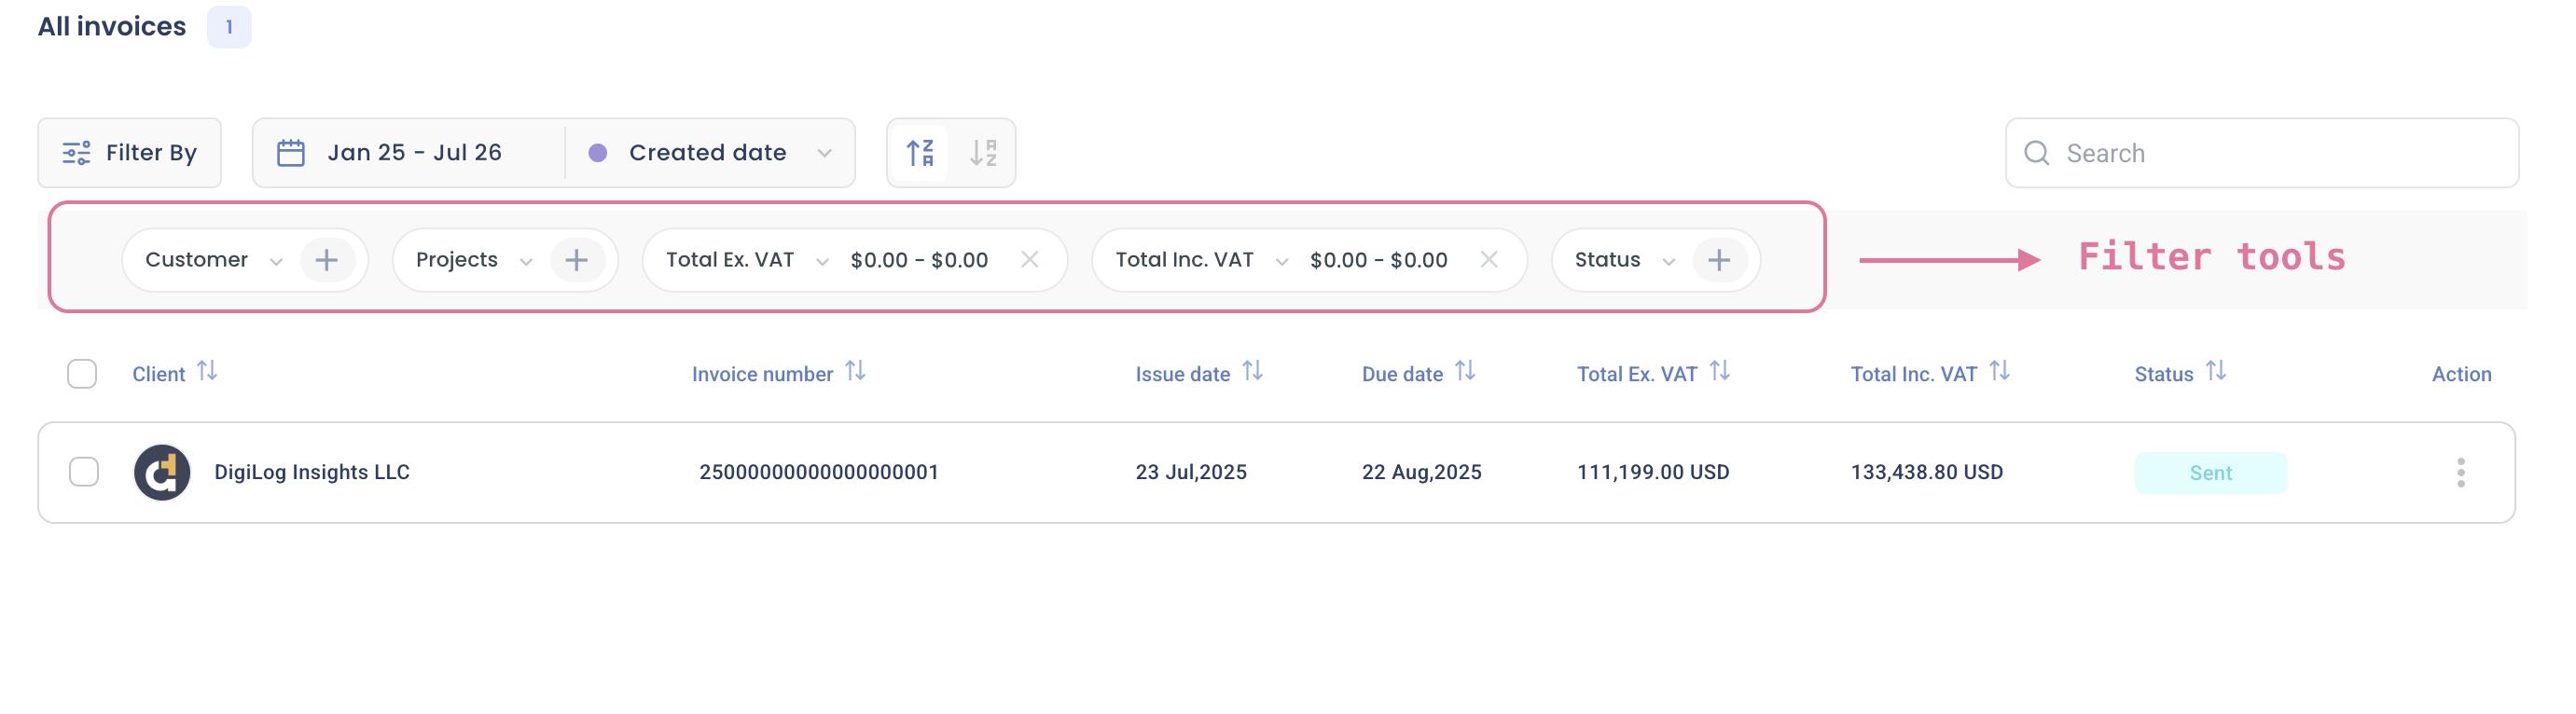Viewport: 2576px width, 714px height.
Task: Select the DigiLog Insights LLC invoice checkbox
Action: click(x=84, y=472)
